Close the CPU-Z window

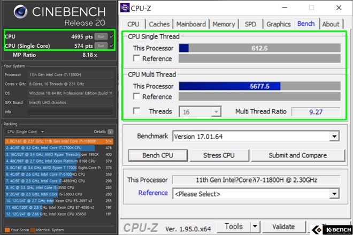tap(339, 8)
